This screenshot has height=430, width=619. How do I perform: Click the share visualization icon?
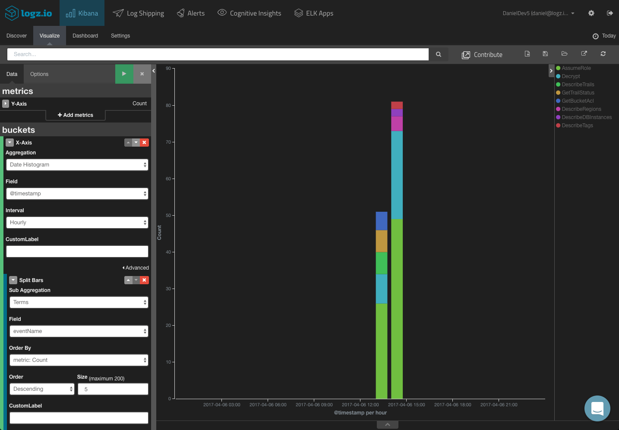pos(584,54)
